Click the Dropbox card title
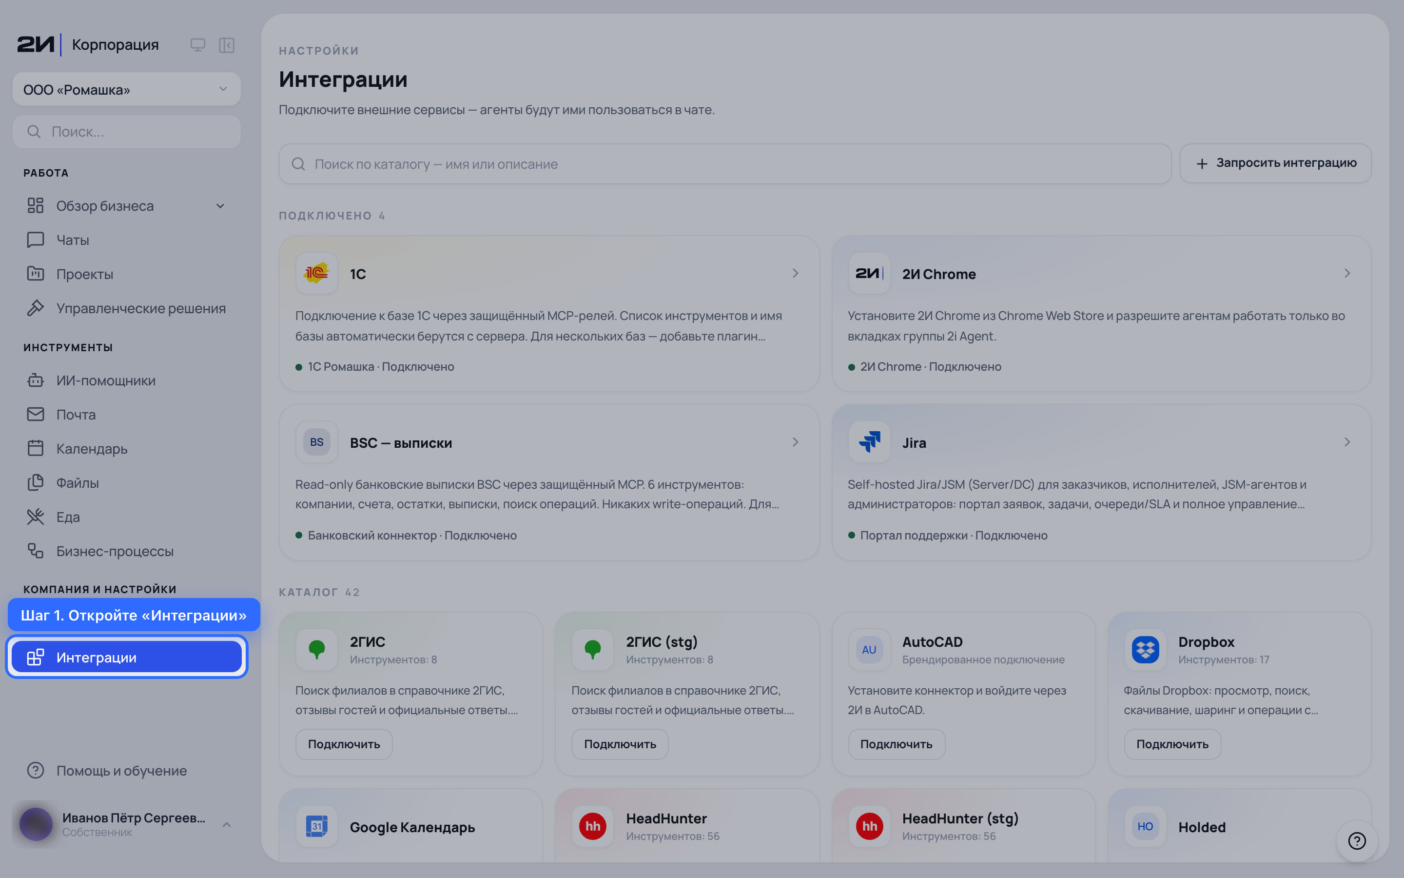The width and height of the screenshot is (1404, 878). tap(1206, 641)
